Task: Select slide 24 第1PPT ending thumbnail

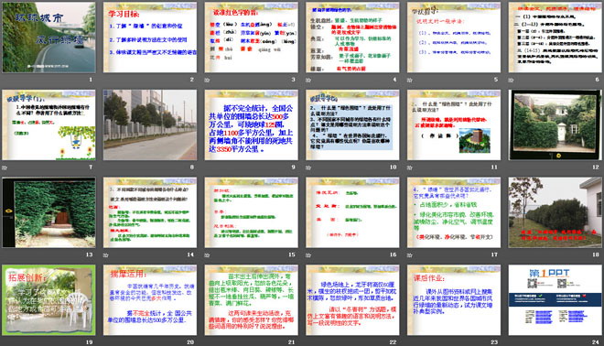Action: [x=555, y=299]
